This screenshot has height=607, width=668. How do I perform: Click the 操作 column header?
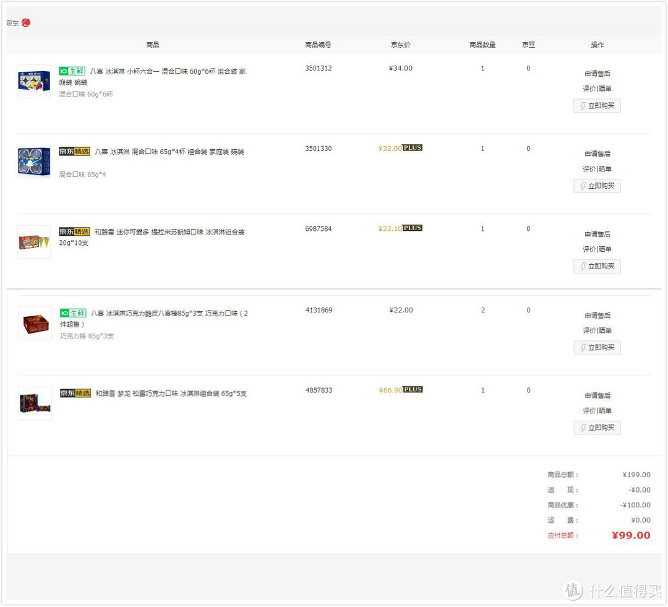click(597, 45)
